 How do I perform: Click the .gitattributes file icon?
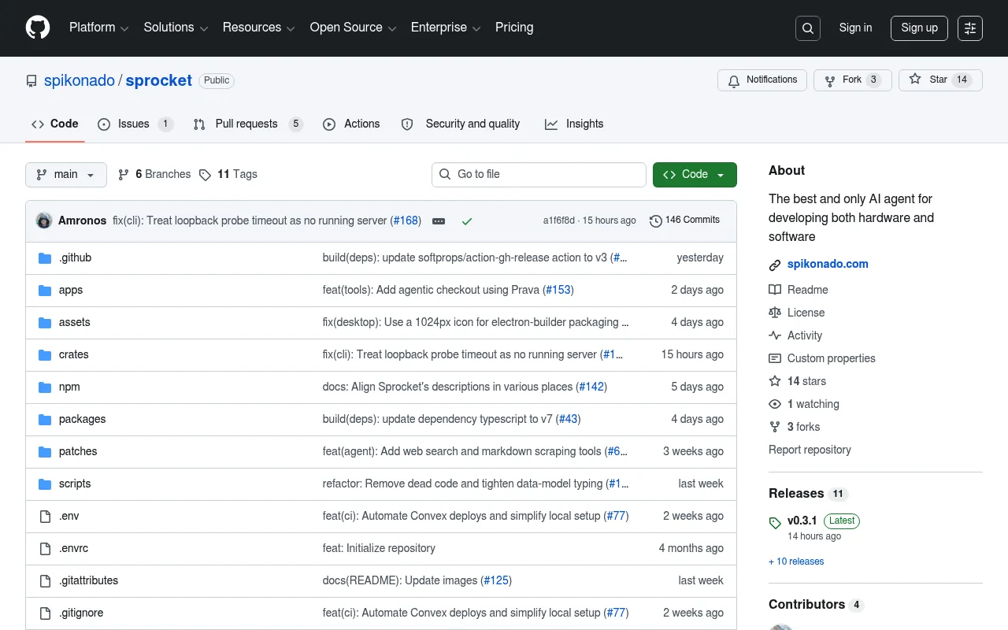pos(45,581)
